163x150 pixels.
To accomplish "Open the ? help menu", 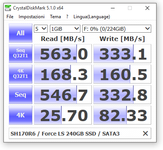I will click(x=67, y=17).
